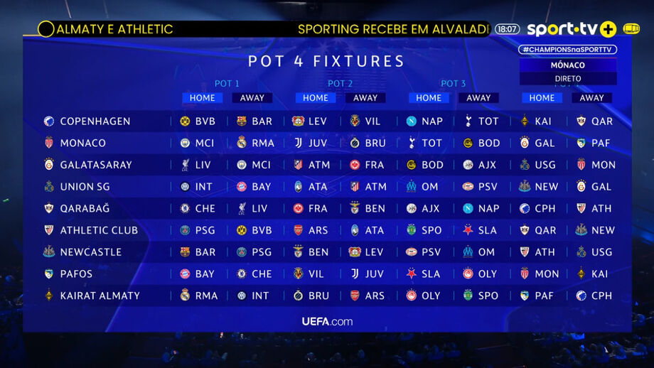Select the JUV crest in the Pafos row

(355, 274)
